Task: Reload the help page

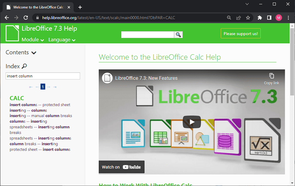Action: click(26, 18)
